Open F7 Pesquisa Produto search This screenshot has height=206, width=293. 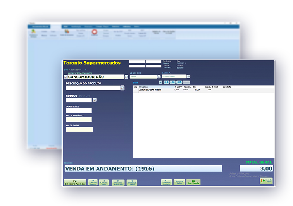166,182
